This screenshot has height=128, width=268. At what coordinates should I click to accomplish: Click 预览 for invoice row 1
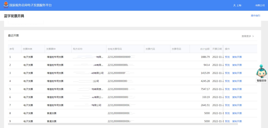coord(227,57)
